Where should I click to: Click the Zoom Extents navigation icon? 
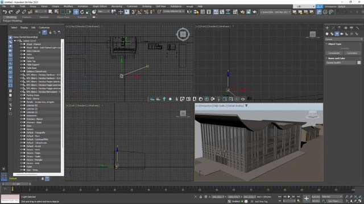(355, 197)
